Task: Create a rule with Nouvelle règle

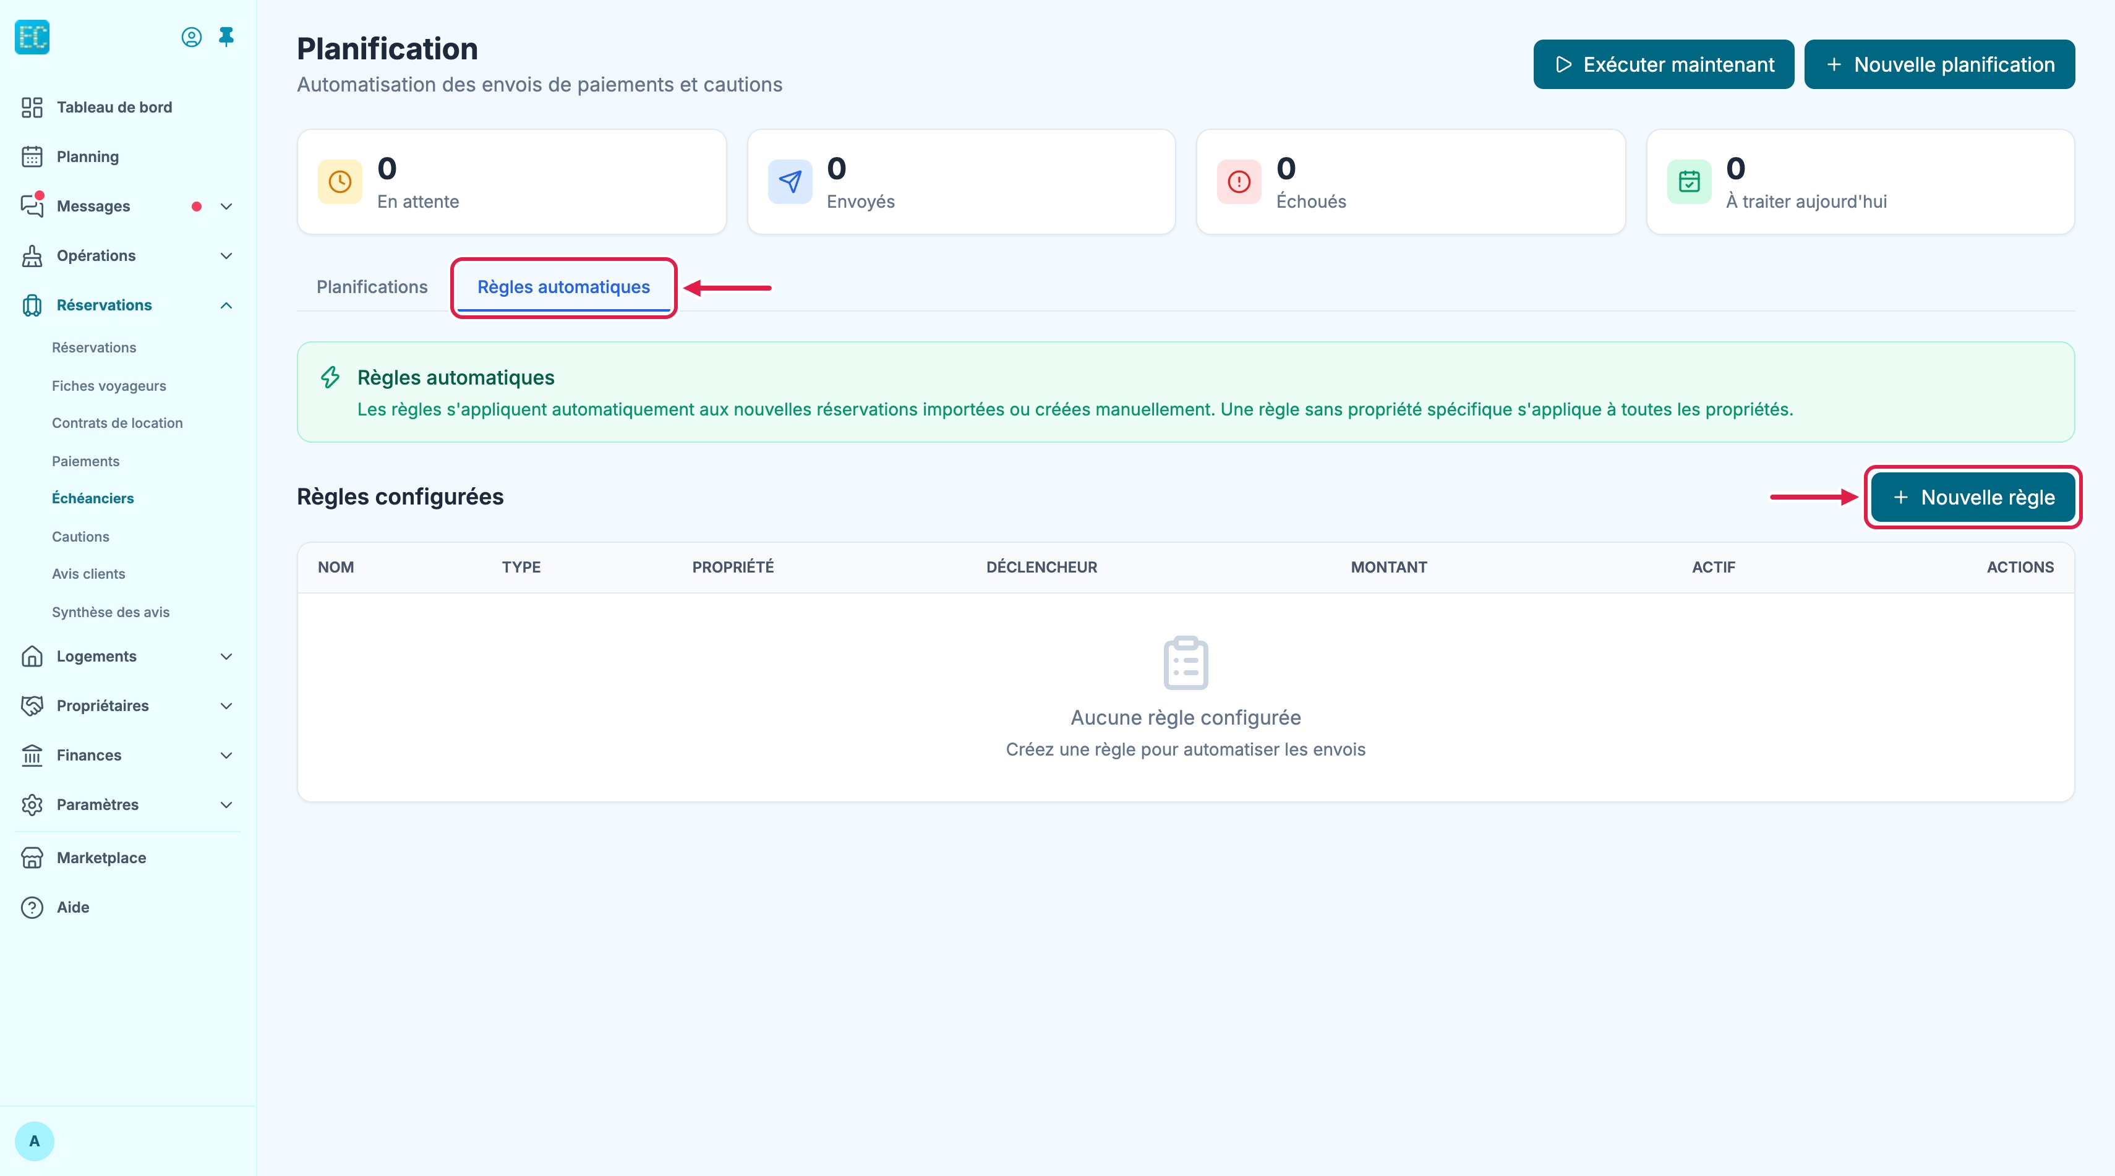Action: point(1973,497)
